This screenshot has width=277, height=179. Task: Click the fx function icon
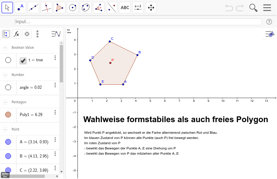tap(17, 34)
